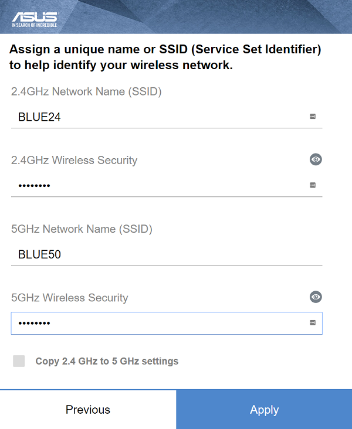Click the '5GHz Network Name (SSID)' label
This screenshot has width=352, height=429.
[82, 229]
